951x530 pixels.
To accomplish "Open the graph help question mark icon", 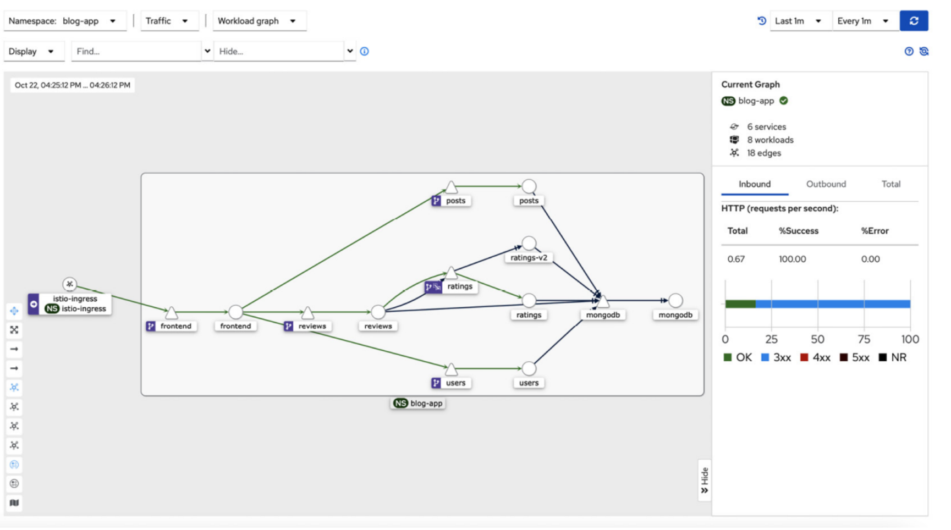I will 909,51.
